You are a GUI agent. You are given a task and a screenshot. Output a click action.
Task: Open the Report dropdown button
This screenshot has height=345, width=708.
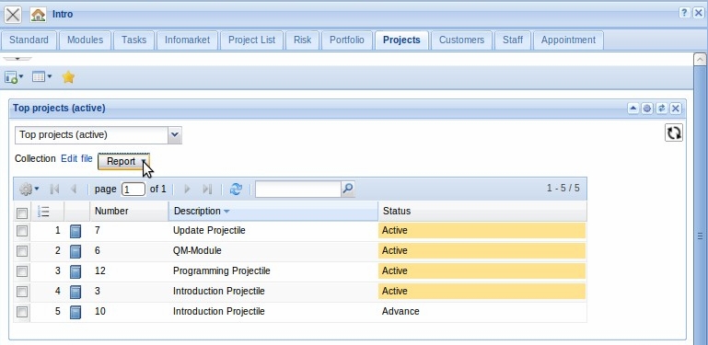[123, 161]
